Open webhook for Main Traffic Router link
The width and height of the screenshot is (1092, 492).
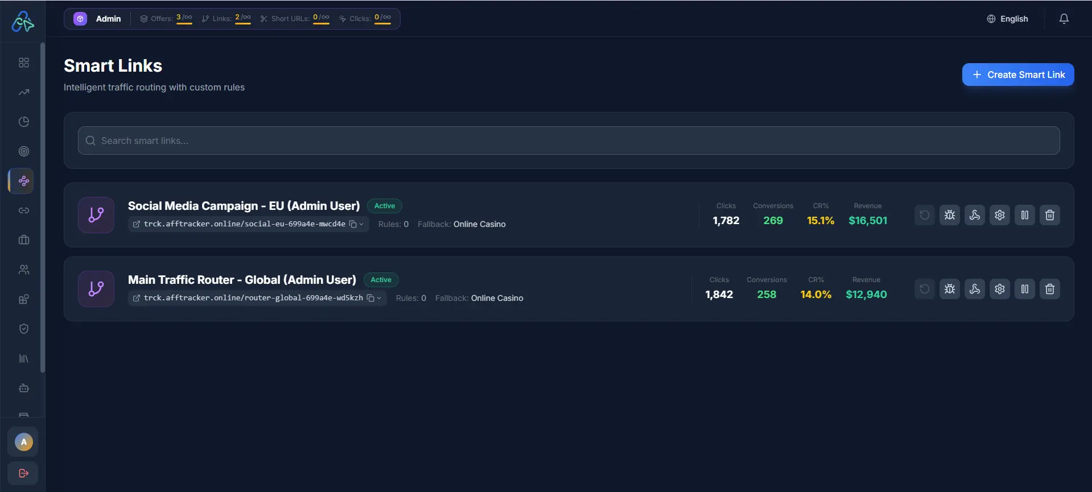[975, 289]
